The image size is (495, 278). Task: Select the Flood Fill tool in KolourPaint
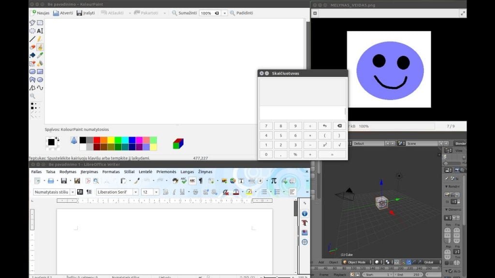tap(32, 56)
